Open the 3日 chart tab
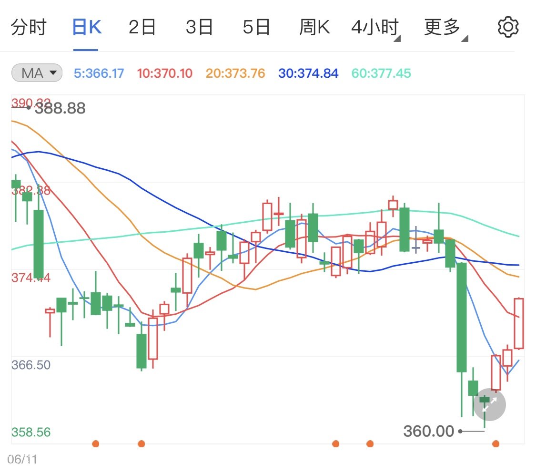The image size is (536, 474). (x=199, y=28)
